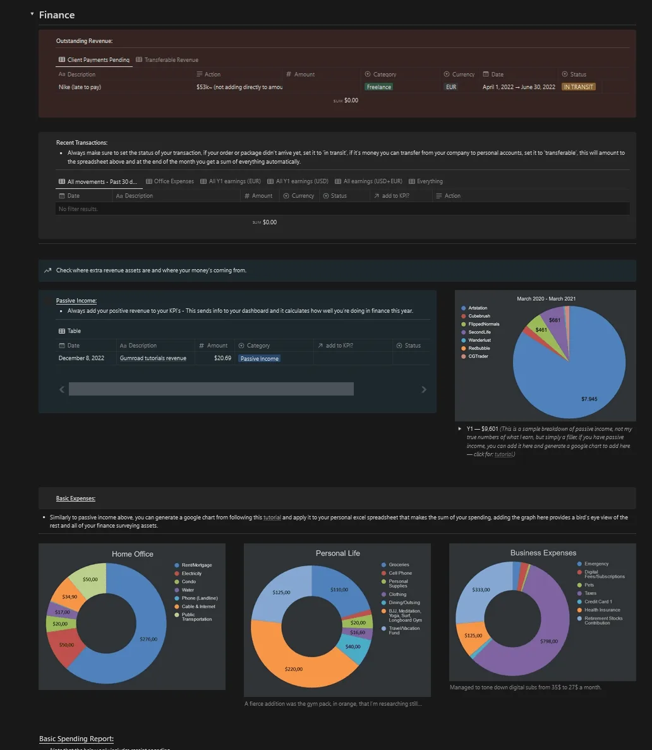Click add to KPI? header in Passive Income
The width and height of the screenshot is (652, 750).
pyautogui.click(x=335, y=346)
